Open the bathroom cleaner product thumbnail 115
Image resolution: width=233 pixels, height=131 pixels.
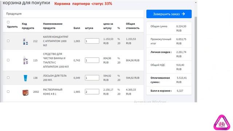tap(25, 60)
